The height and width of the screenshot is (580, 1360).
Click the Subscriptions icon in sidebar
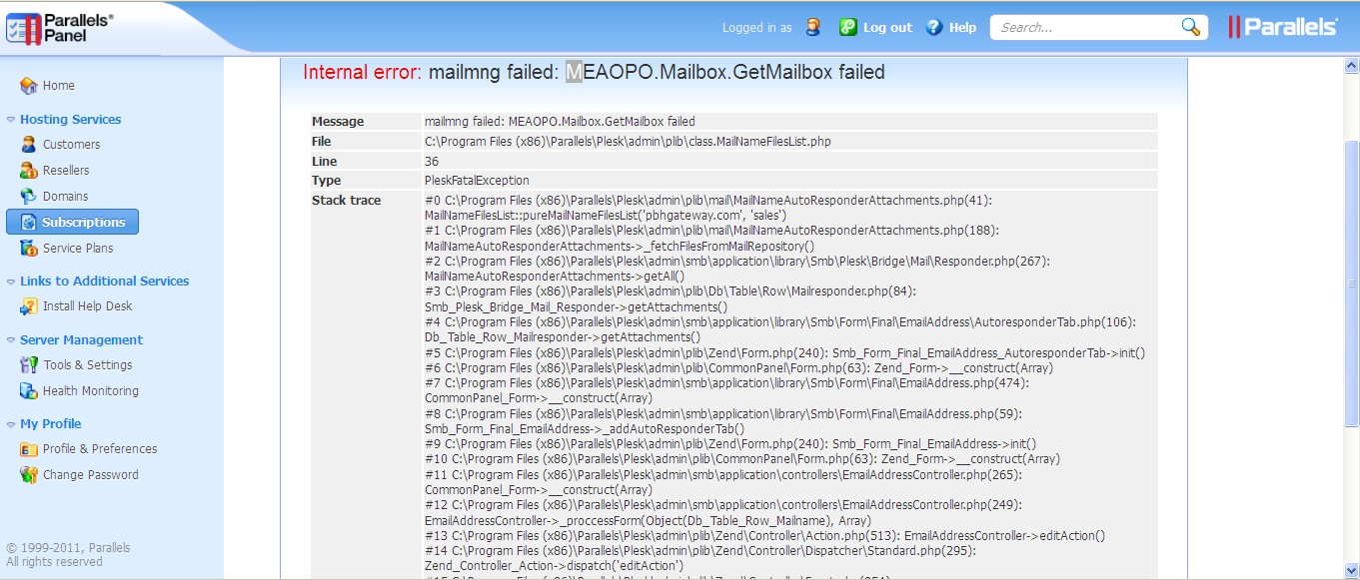pos(28,223)
